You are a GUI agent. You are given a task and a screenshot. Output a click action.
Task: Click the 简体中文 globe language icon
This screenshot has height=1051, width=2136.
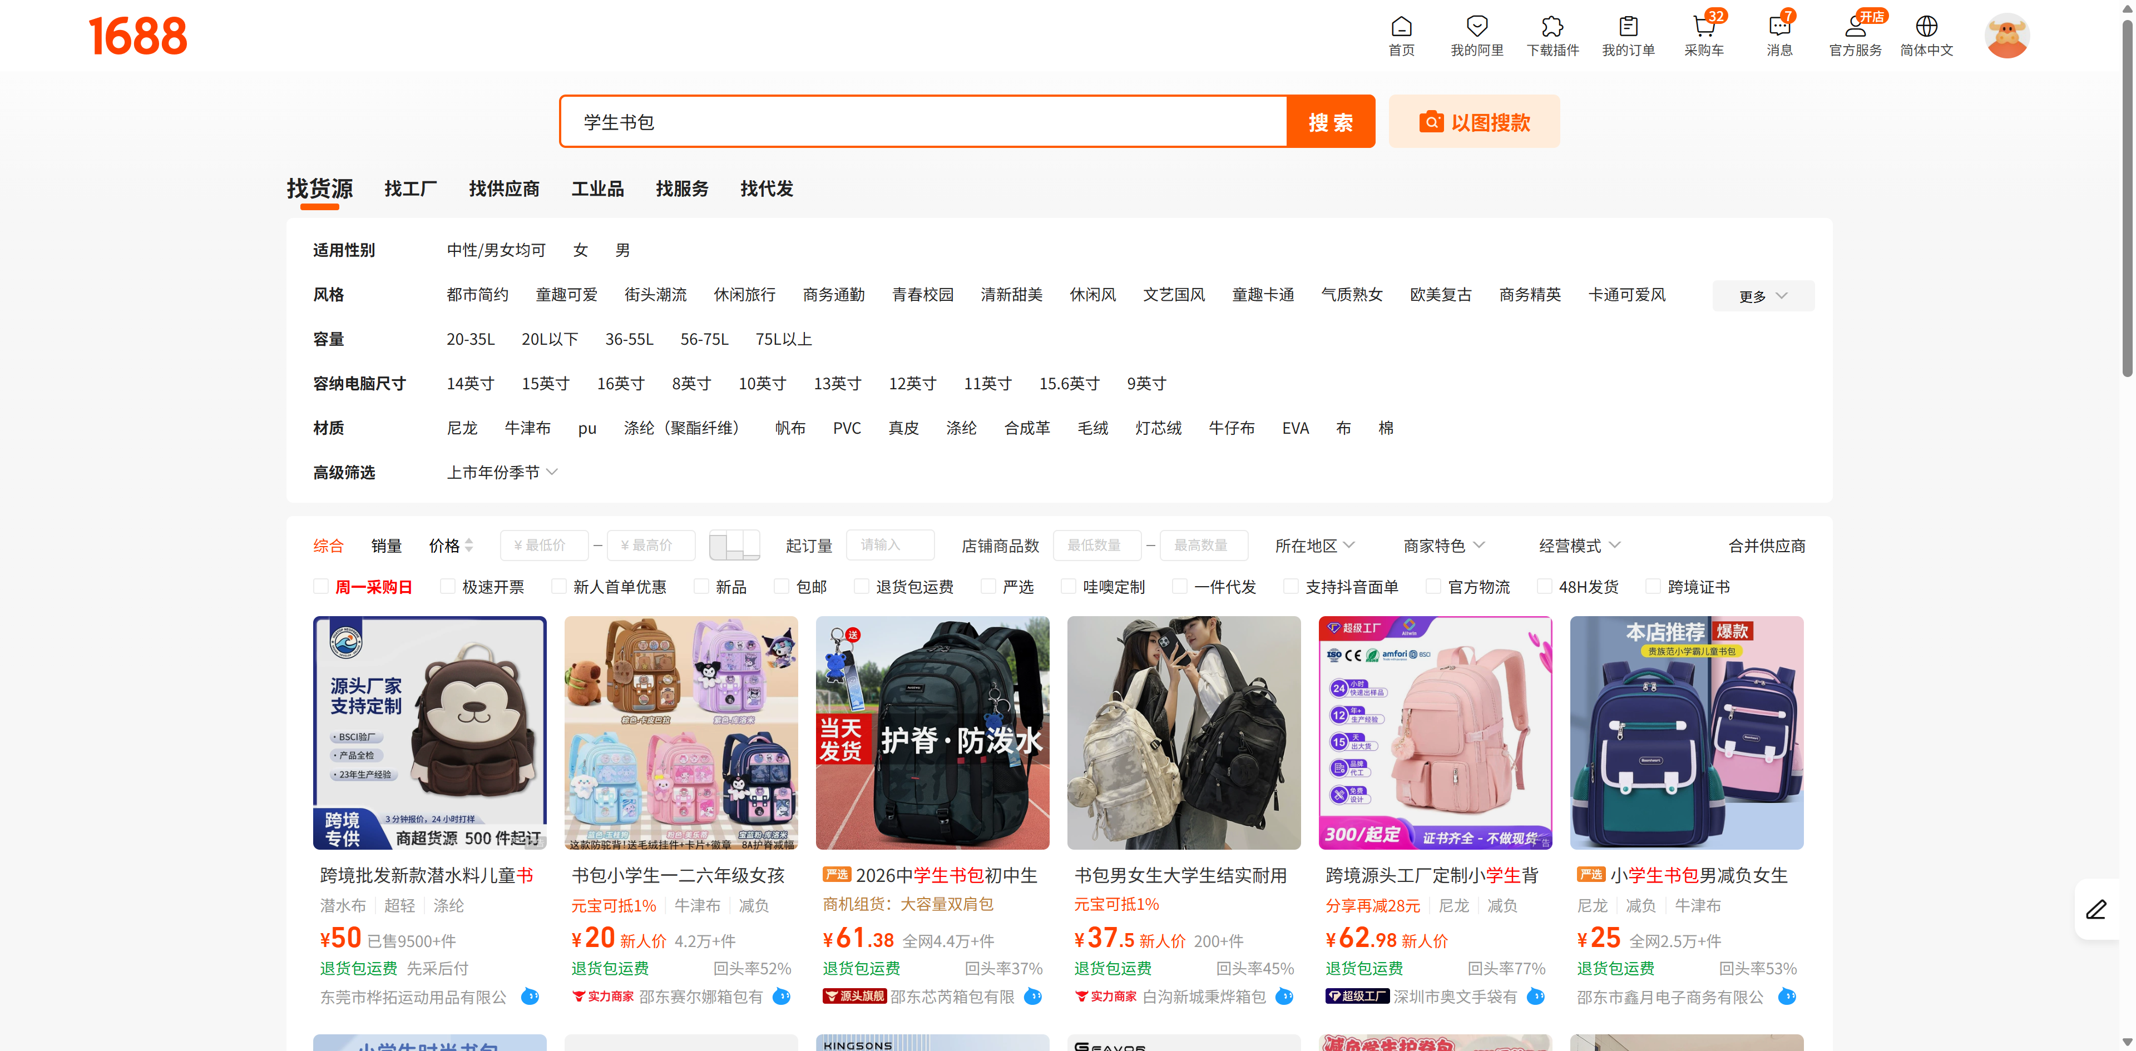pos(1926,26)
